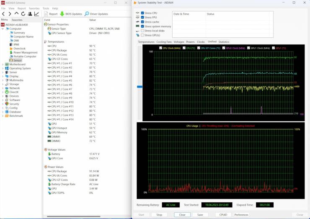Viewport: 310px width, 219px height.
Task: Click the user profile icon in AIDA64 toolbar
Action: [30, 14]
